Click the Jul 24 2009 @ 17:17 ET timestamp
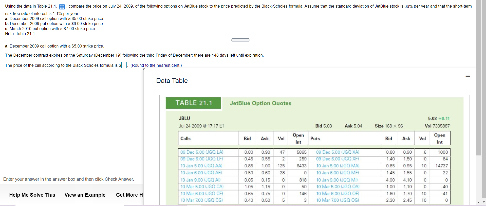The image size is (486, 206). [x=201, y=126]
